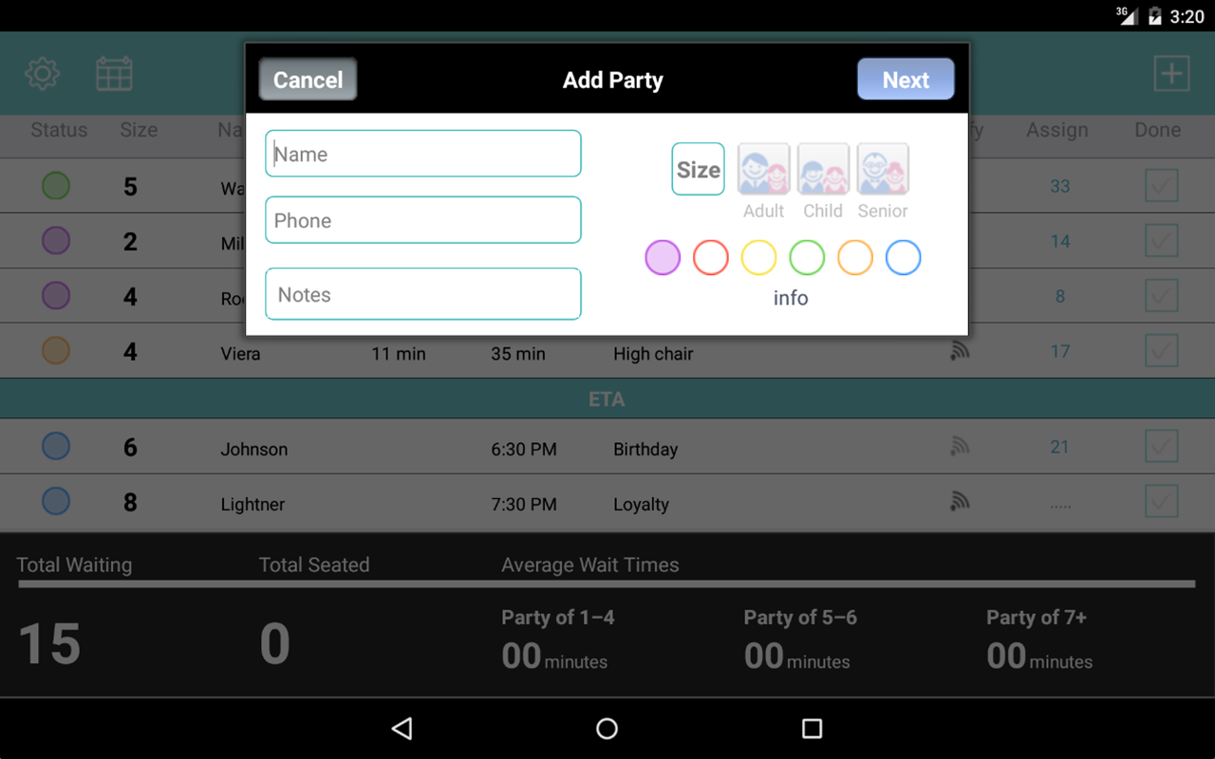This screenshot has width=1215, height=759.
Task: Cancel the Add Party dialog
Action: tap(308, 80)
